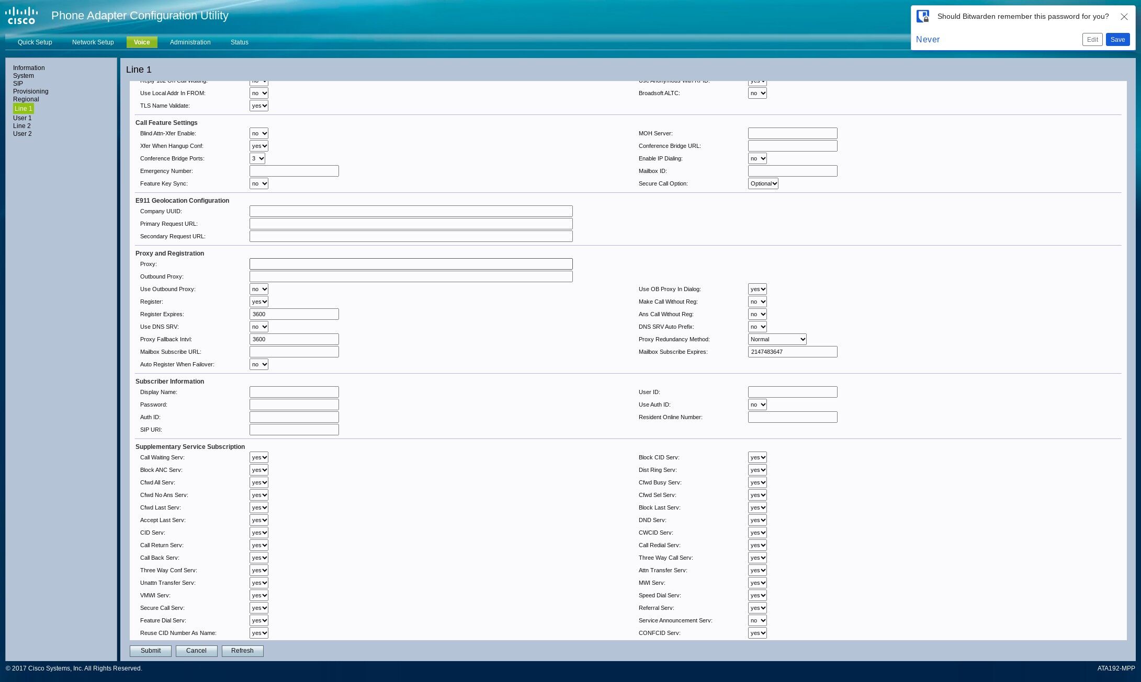This screenshot has height=682, width=1141.
Task: Open Conference Bridge Ports dropdown
Action: pyautogui.click(x=257, y=159)
